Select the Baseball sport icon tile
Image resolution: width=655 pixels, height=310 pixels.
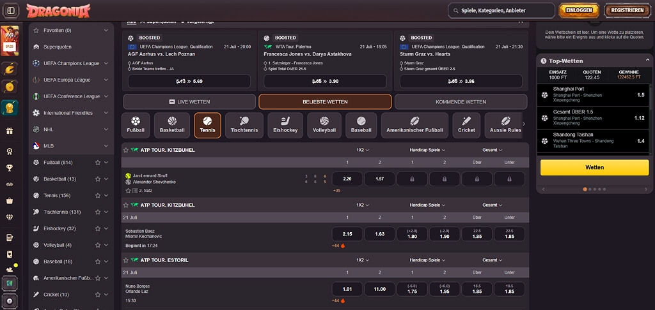pos(361,126)
